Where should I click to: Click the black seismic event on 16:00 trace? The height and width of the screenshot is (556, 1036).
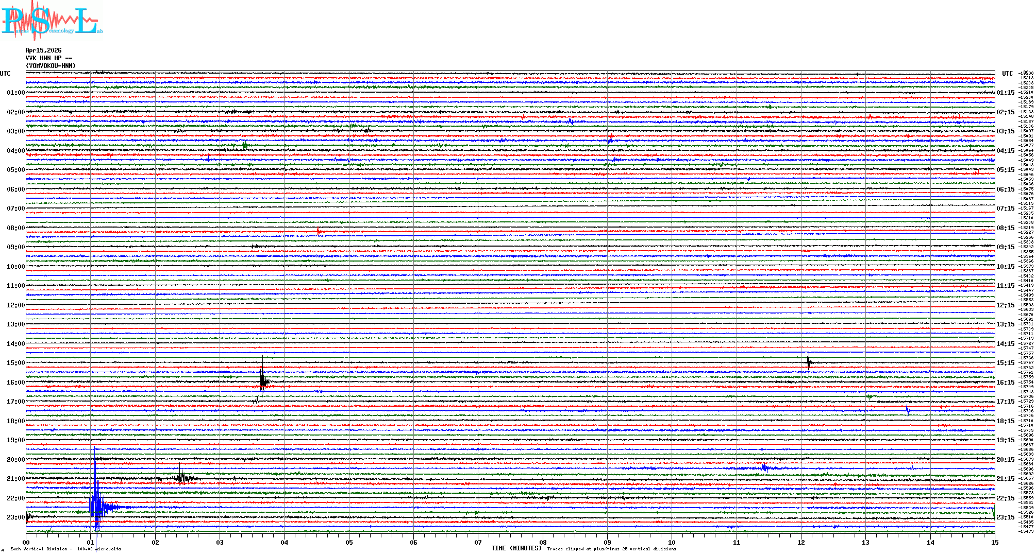pos(263,382)
